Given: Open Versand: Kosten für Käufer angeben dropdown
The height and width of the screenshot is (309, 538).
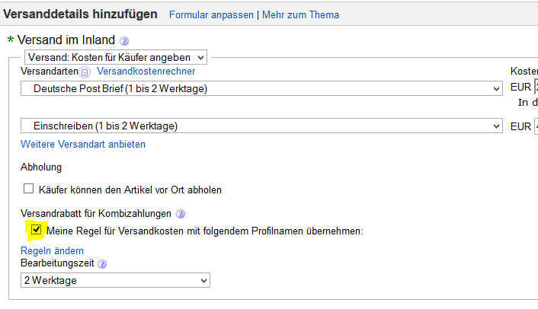Looking at the screenshot, I should pos(116,57).
